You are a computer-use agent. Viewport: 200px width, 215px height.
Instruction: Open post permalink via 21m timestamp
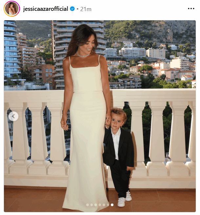coord(86,9)
